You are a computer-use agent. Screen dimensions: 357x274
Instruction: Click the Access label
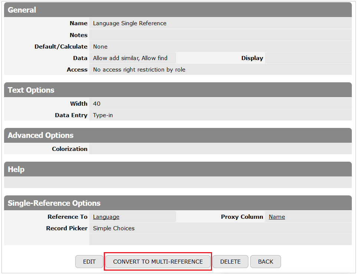click(77, 69)
